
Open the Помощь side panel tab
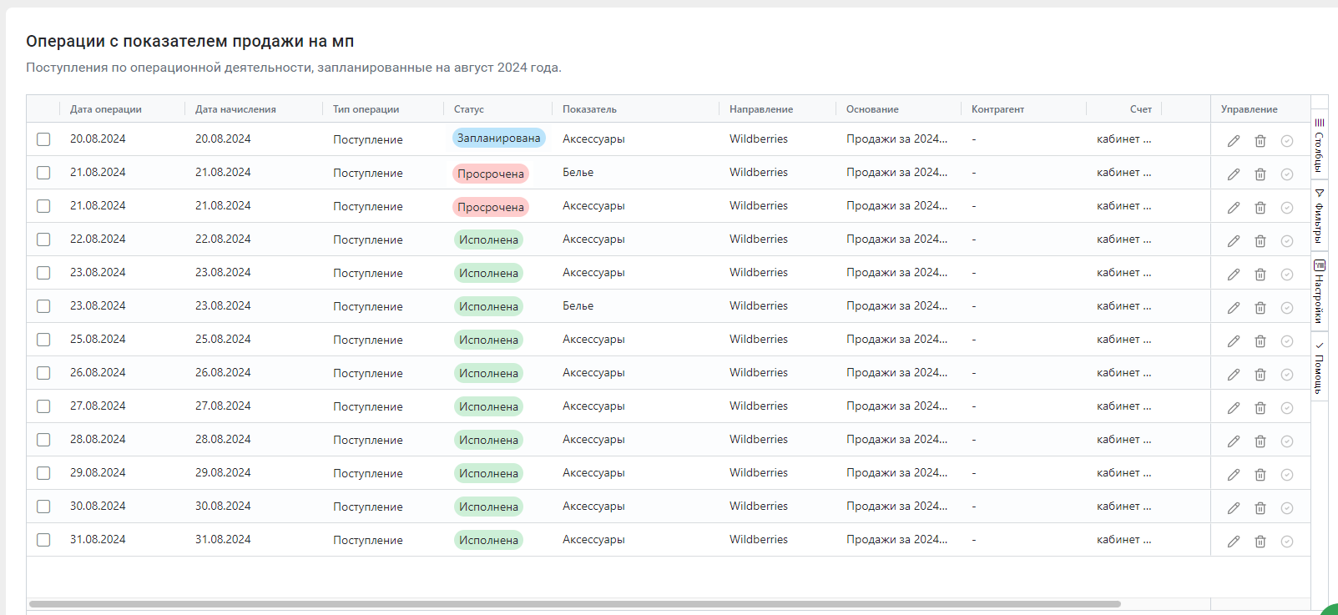[1320, 366]
